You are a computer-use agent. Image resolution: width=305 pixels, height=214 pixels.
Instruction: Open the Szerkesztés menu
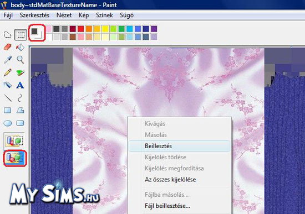click(x=34, y=15)
